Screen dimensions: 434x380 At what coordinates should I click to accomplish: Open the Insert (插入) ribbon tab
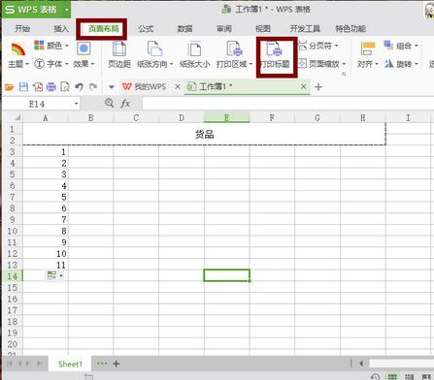coord(61,29)
